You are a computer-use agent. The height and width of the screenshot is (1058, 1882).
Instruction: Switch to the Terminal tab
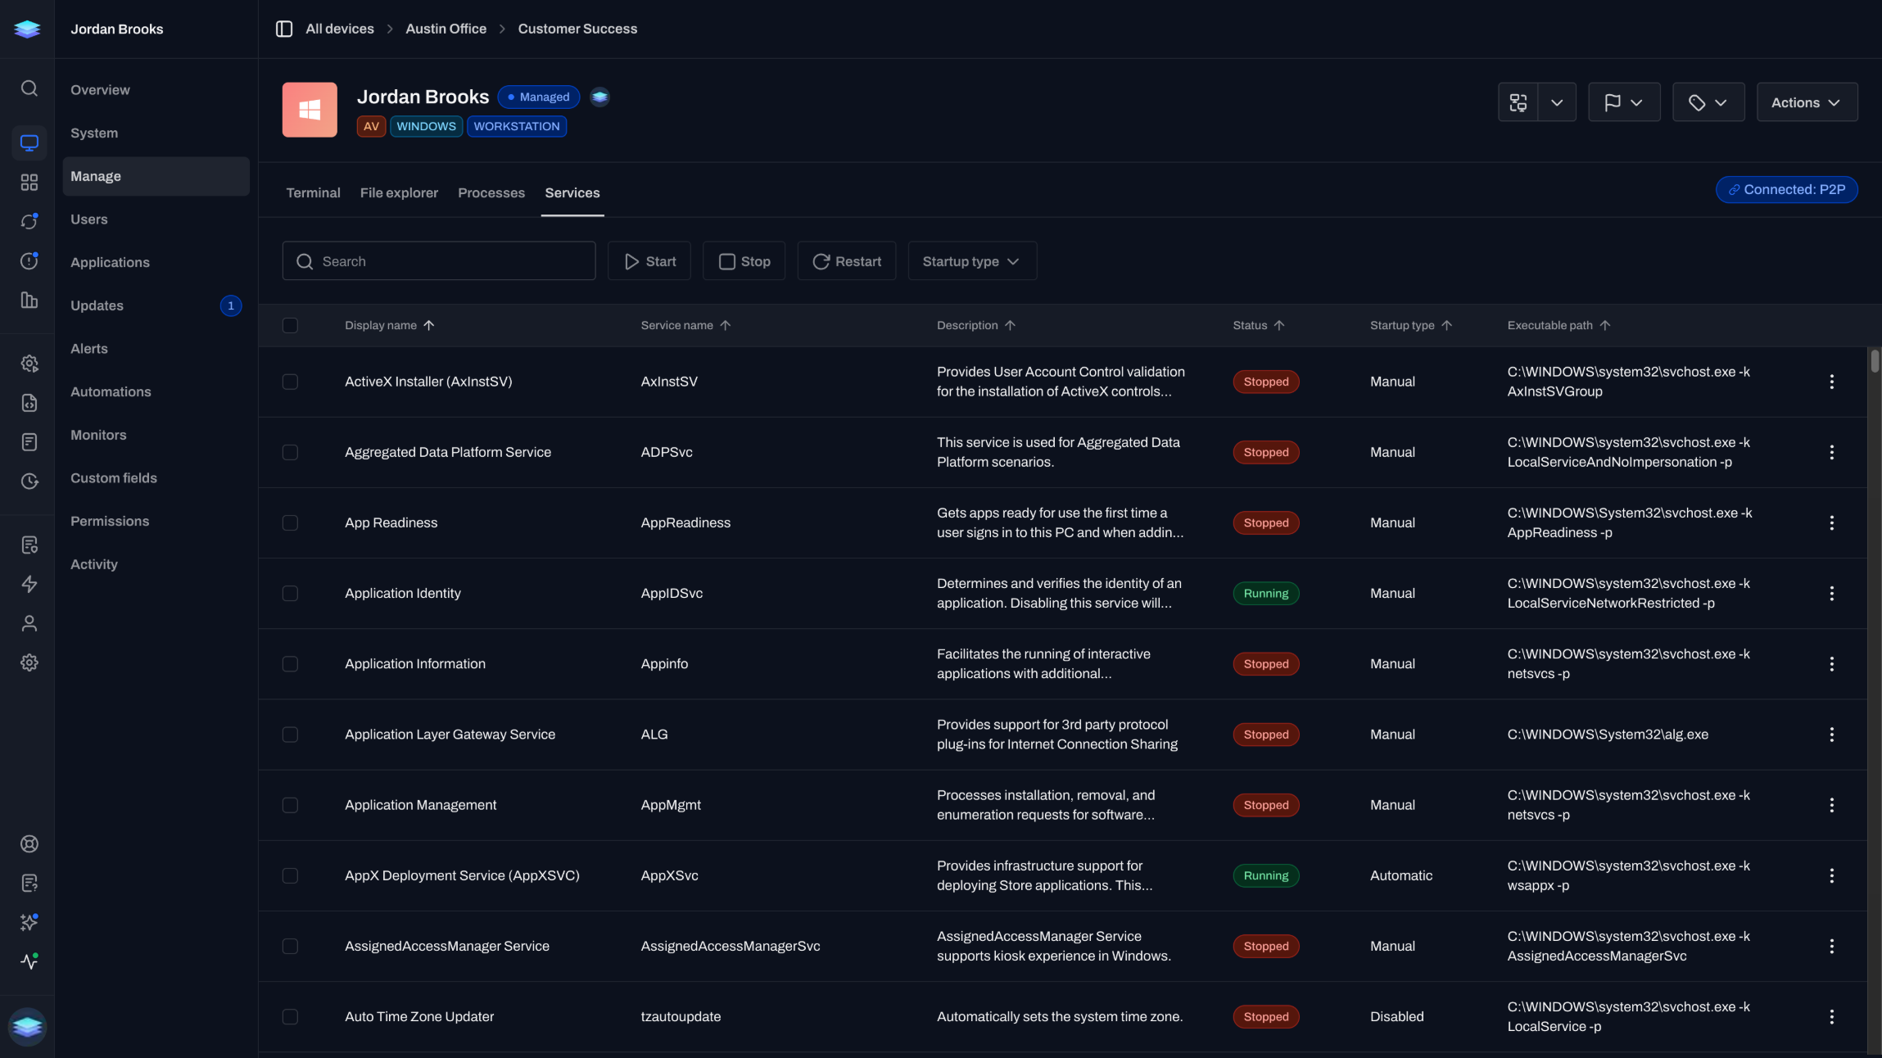point(313,192)
